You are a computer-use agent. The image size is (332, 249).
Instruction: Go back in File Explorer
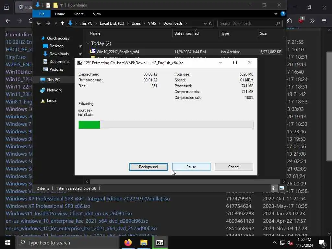[39, 23]
